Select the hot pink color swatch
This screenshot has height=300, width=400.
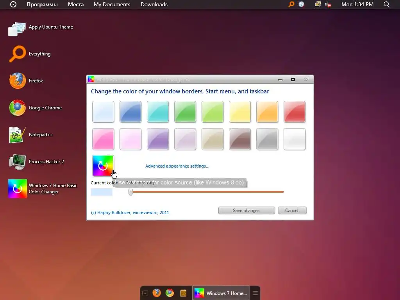pos(103,139)
